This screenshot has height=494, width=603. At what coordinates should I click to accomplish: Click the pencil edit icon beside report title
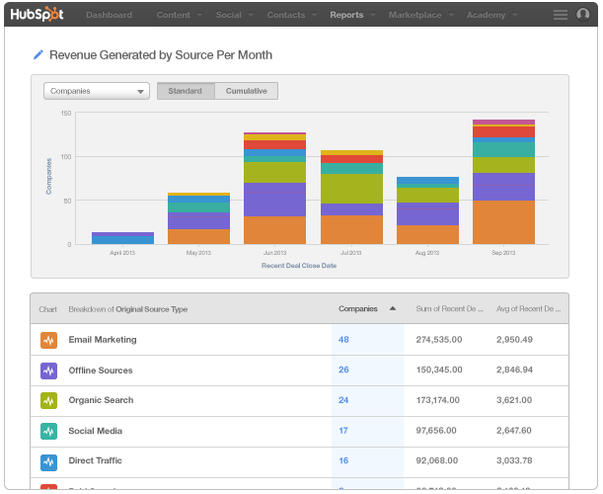[x=38, y=55]
